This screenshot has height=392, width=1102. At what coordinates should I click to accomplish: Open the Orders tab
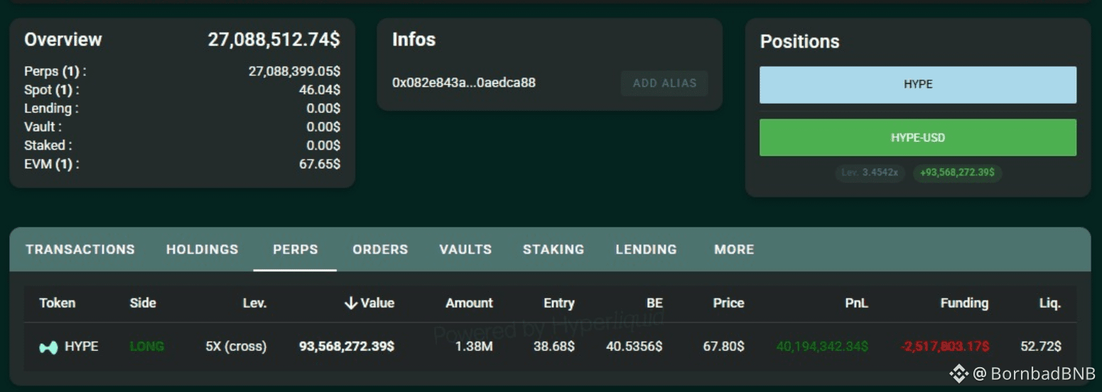pyautogui.click(x=380, y=249)
